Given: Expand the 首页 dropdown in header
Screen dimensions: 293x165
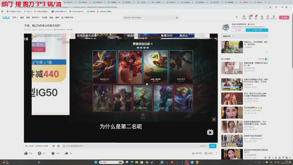Looking at the screenshot, I should 15,18.
